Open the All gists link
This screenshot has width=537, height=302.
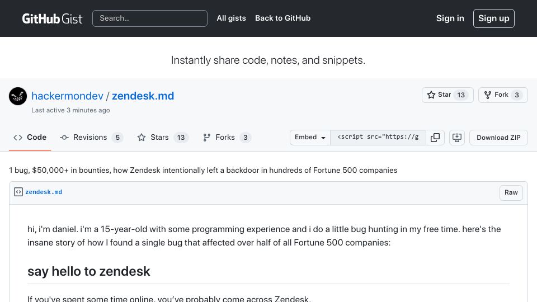231,18
